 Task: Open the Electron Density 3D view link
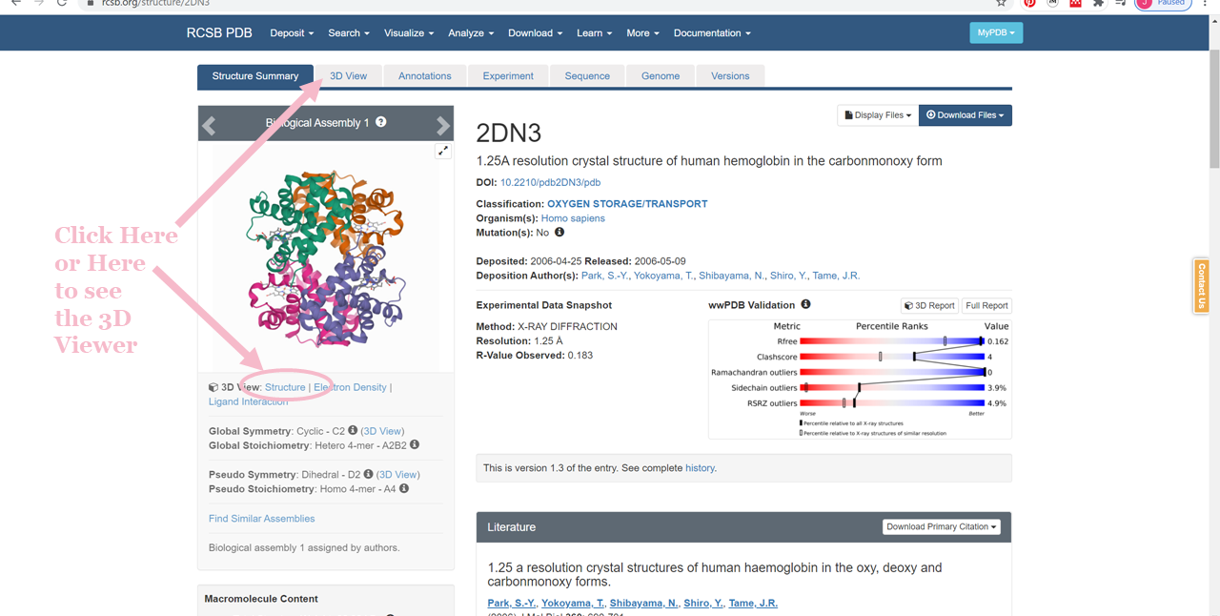pos(350,387)
